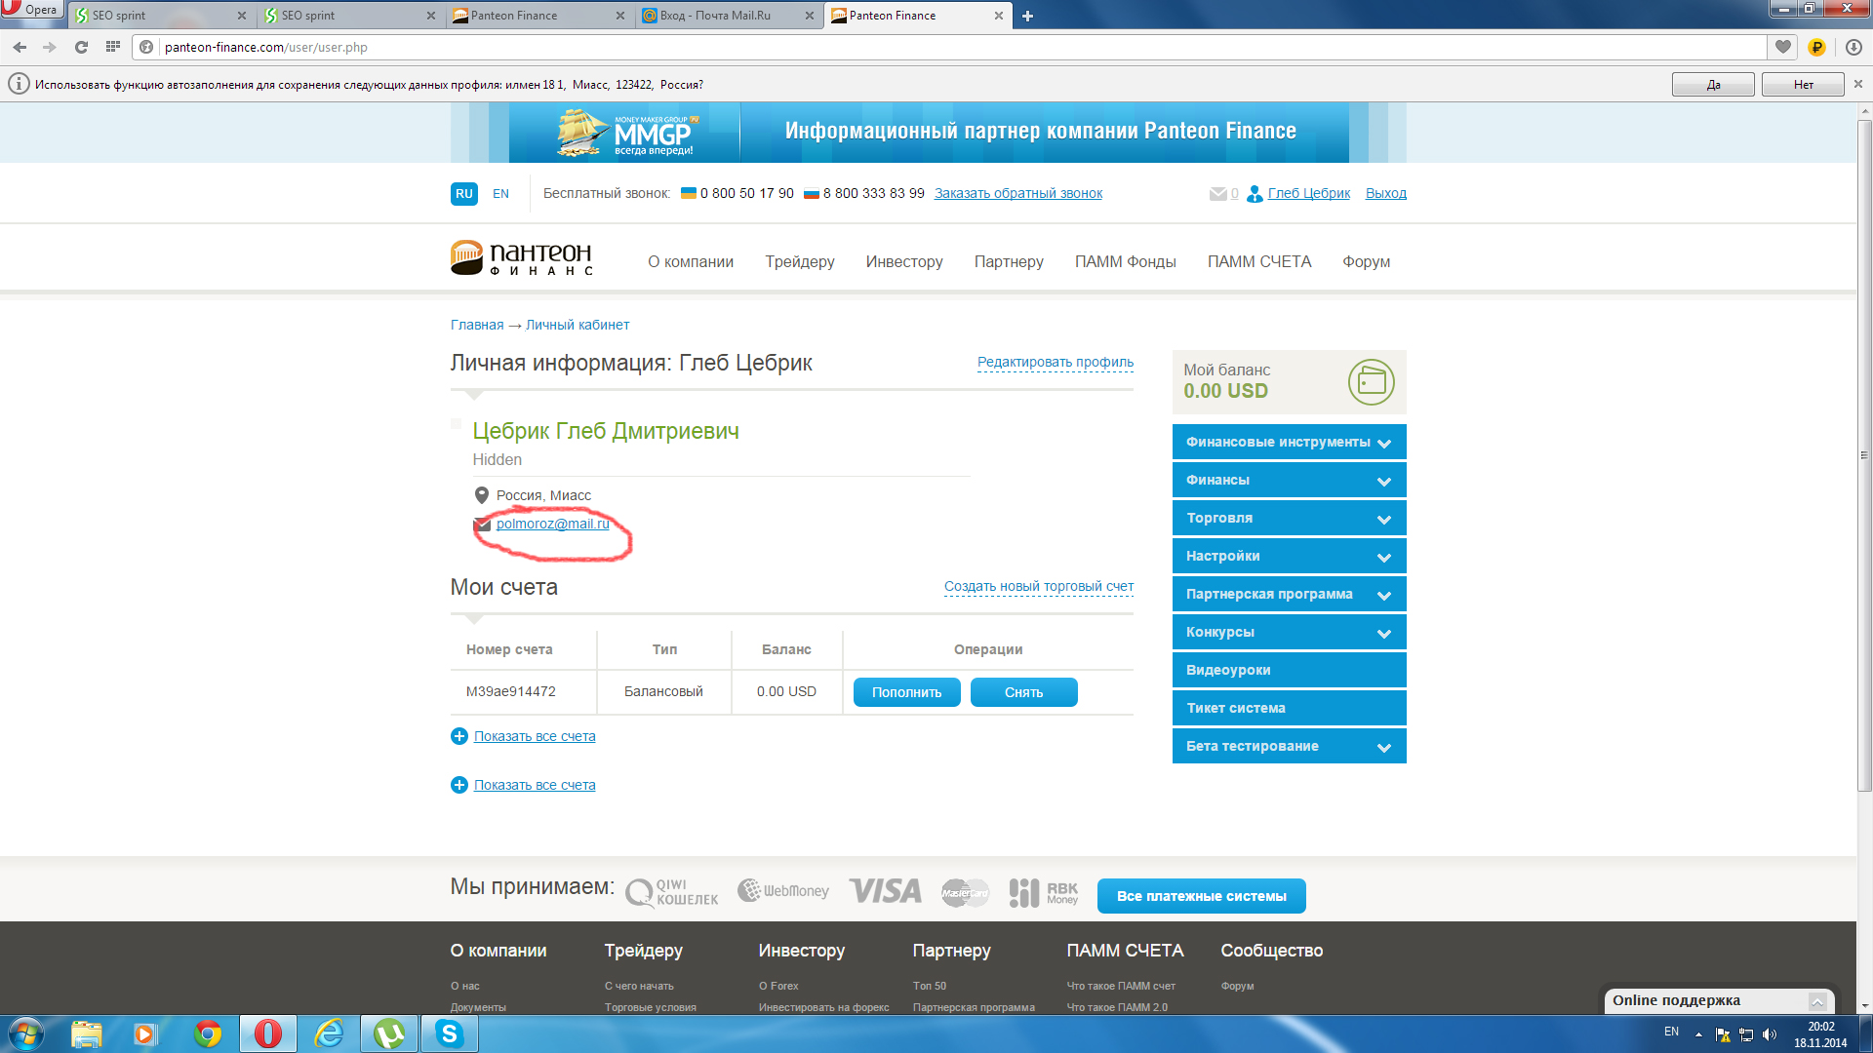
Task: Click the VISA payment logo
Action: [885, 890]
